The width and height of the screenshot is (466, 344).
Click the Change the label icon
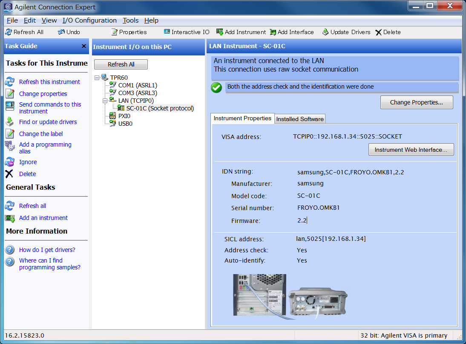[x=10, y=134]
